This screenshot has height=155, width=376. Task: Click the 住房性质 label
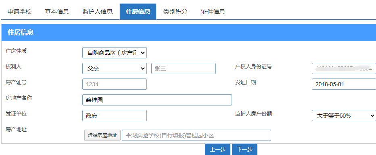16,51
